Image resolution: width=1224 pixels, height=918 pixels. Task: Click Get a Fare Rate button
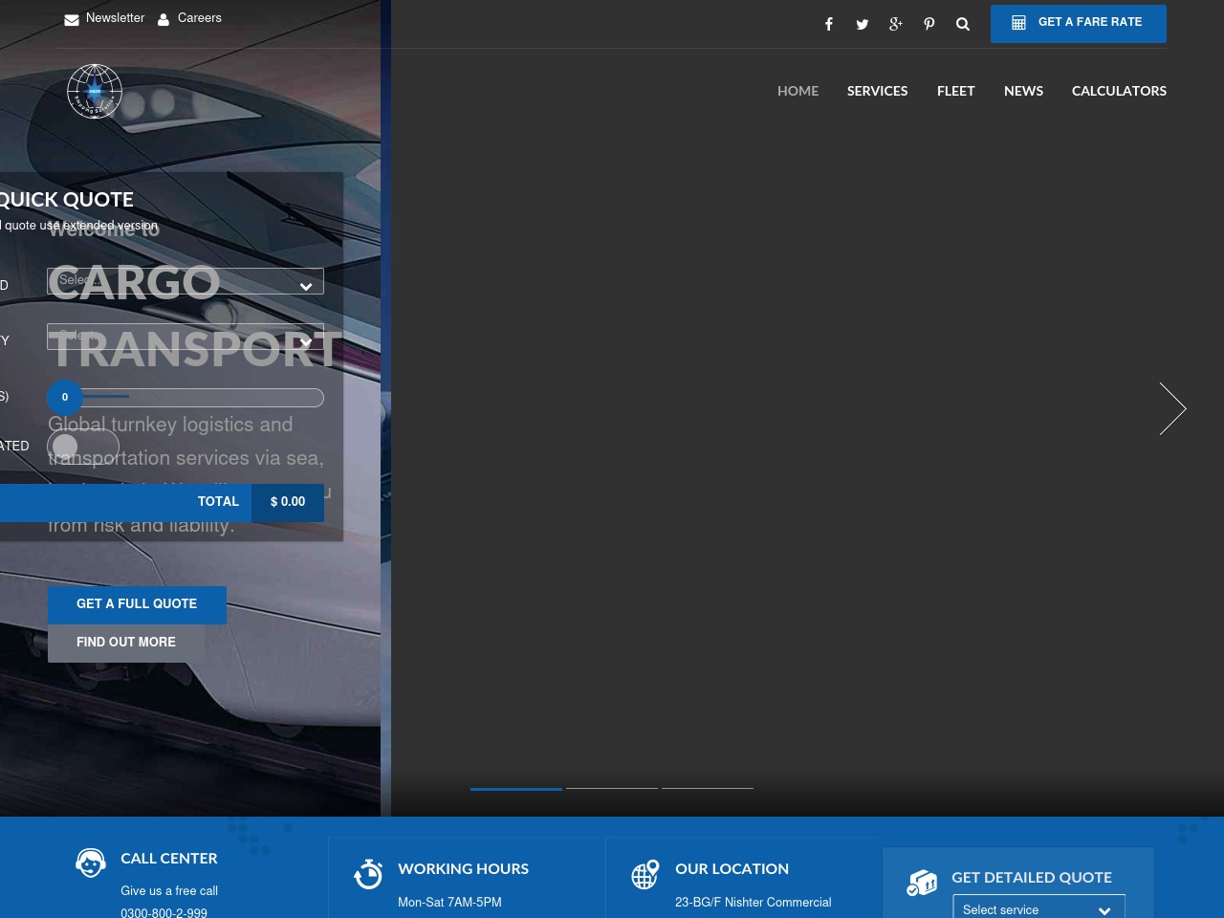1079,23
